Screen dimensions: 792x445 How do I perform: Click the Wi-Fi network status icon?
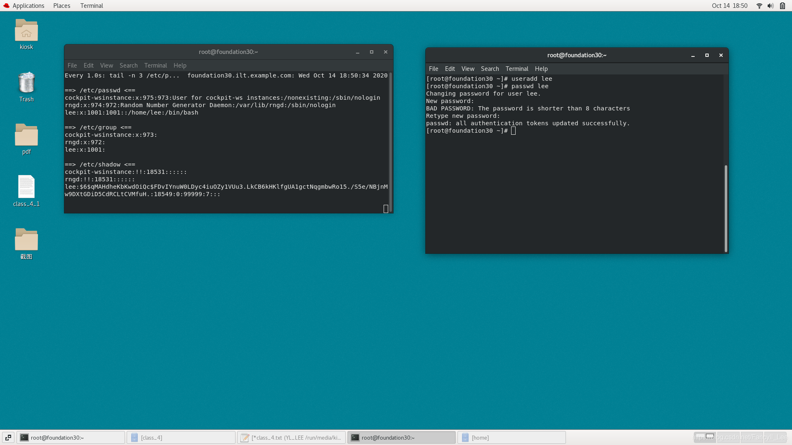click(759, 6)
